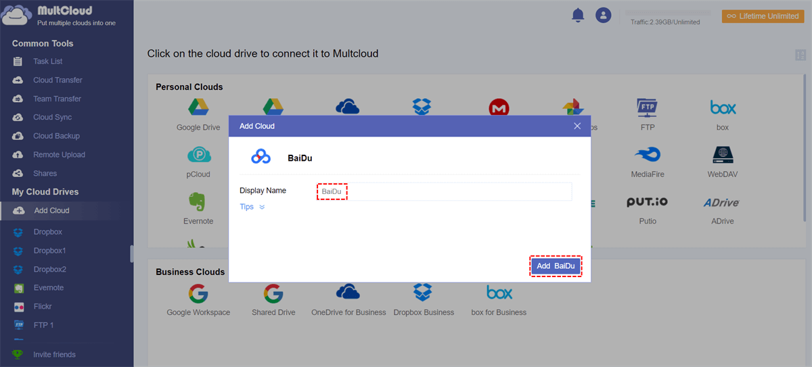Screen dimensions: 812x367
Task: Open the Evernote drive in sidebar
Action: pos(48,288)
